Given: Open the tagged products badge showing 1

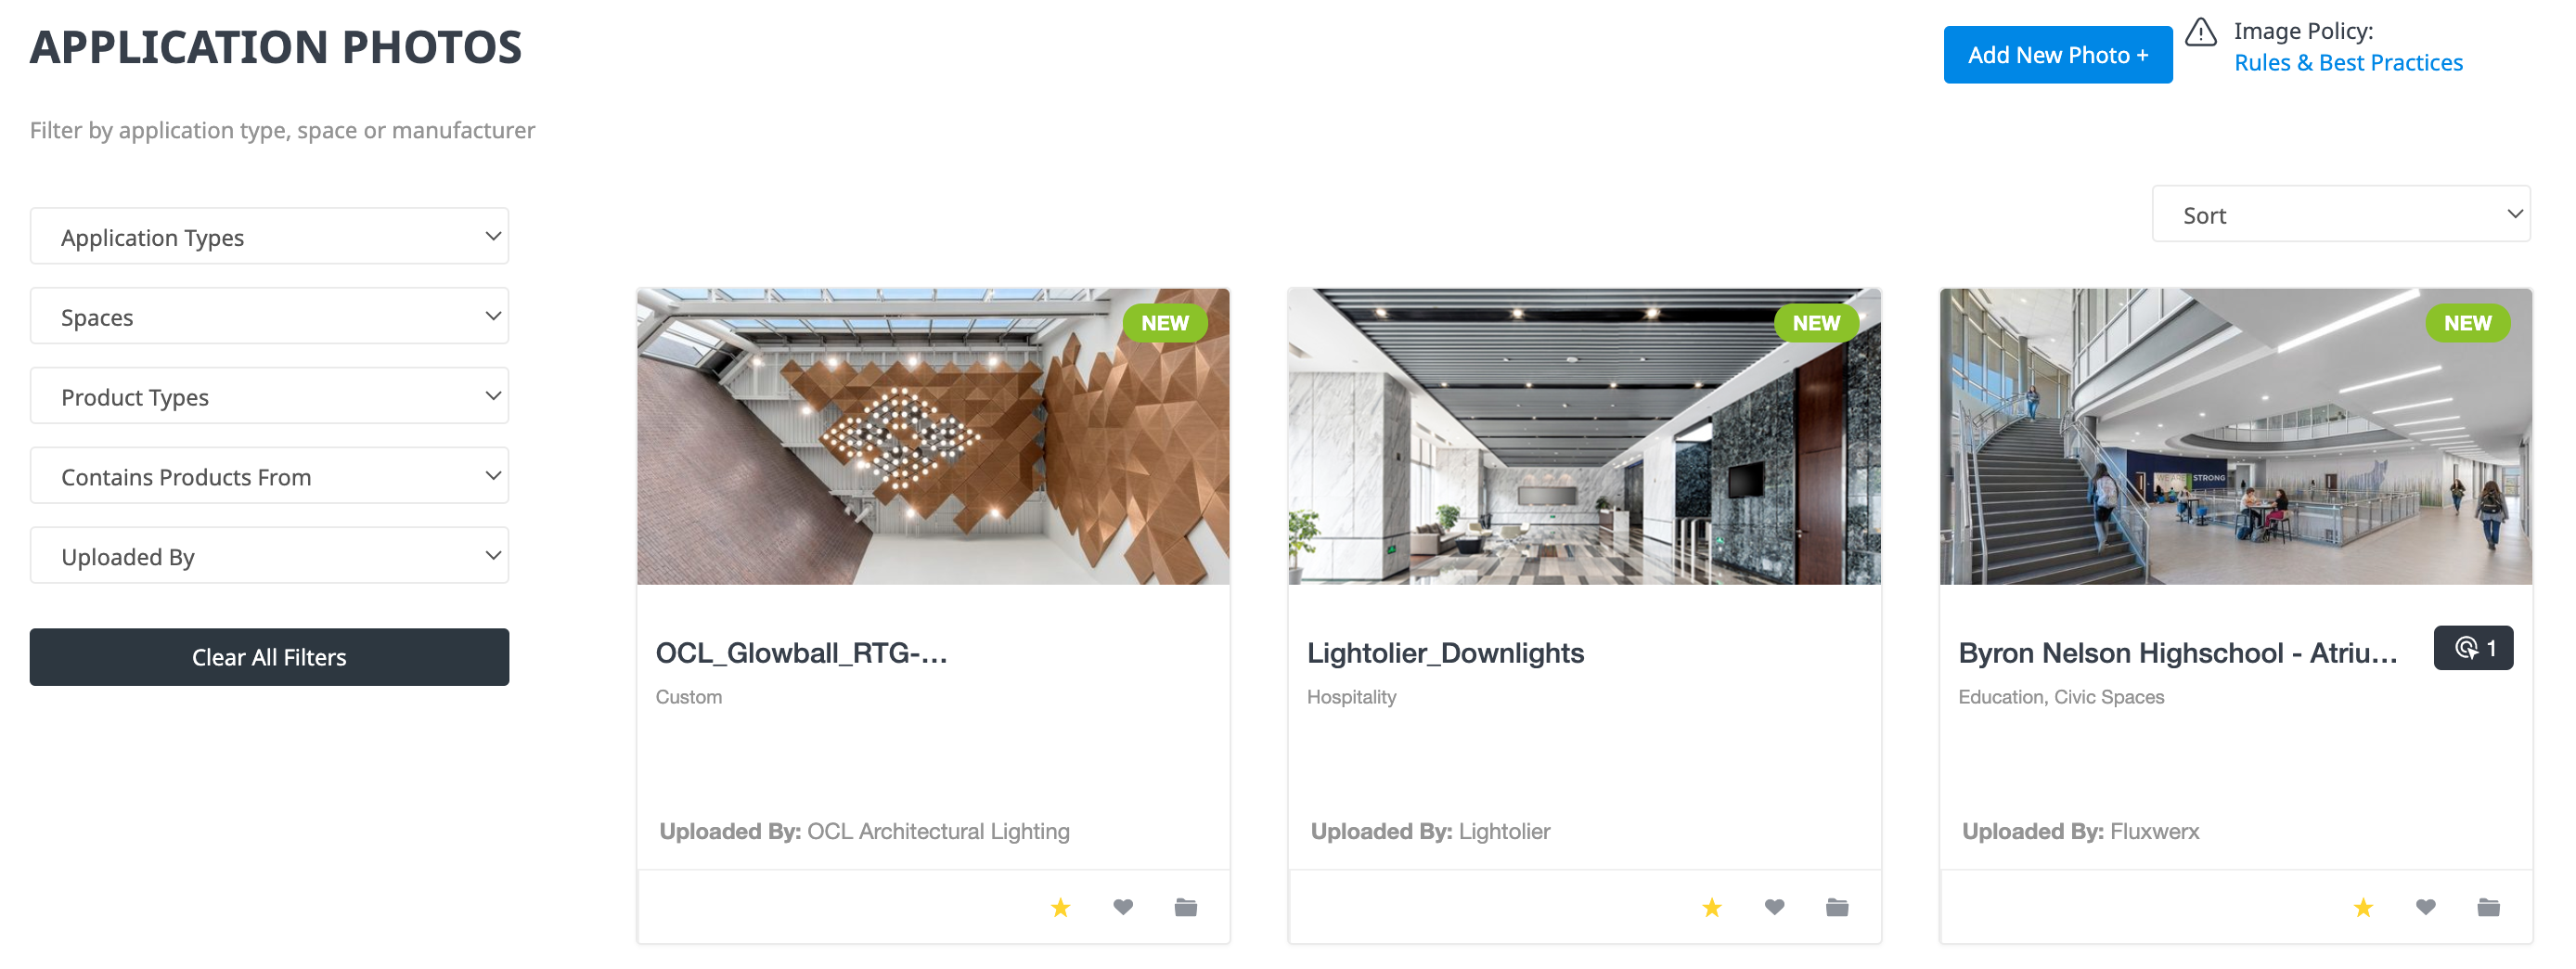Looking at the screenshot, I should (2472, 648).
